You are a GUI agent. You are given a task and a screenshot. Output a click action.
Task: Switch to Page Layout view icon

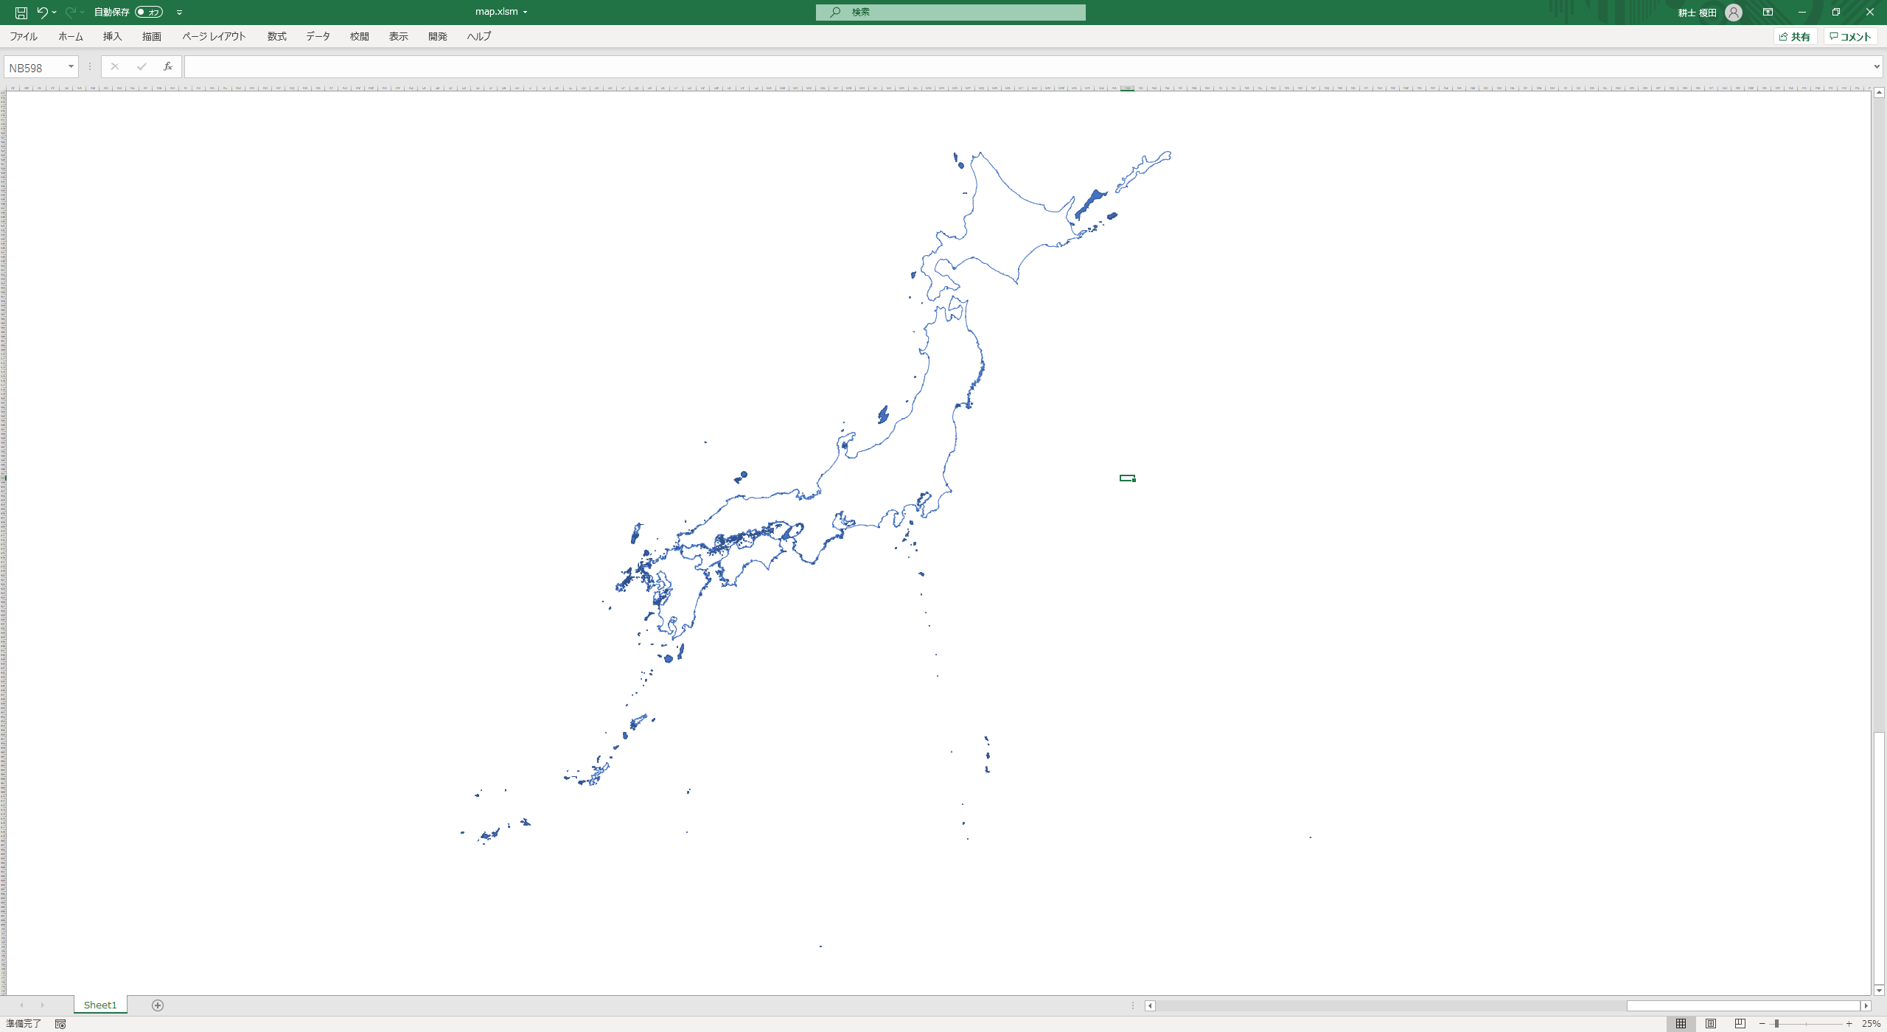coord(1710,1023)
